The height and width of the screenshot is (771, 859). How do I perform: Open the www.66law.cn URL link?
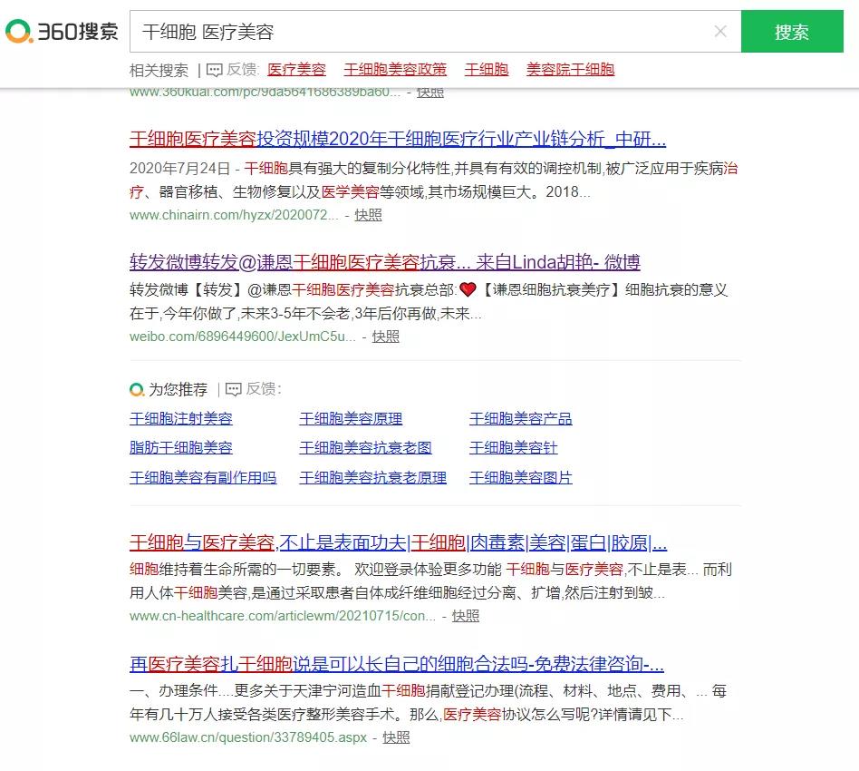[248, 737]
